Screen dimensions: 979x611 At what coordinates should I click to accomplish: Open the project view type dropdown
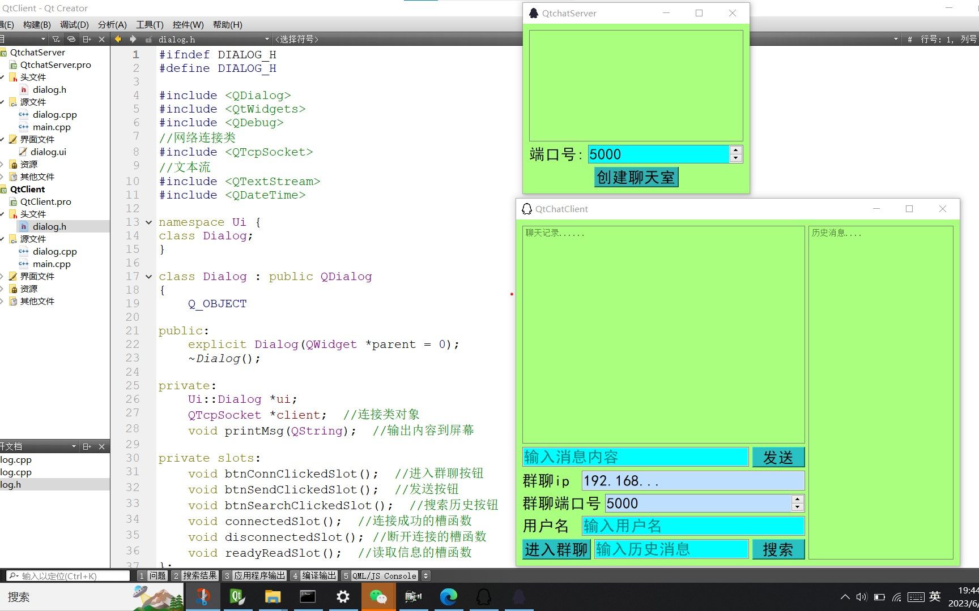coord(43,39)
